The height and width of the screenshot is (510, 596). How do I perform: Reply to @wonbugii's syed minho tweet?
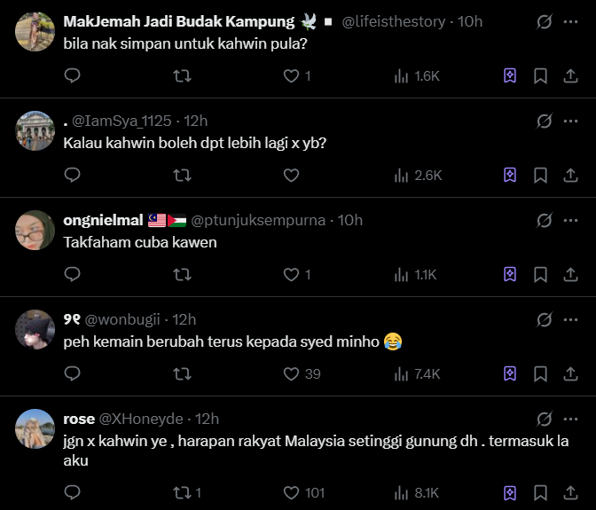click(x=73, y=374)
